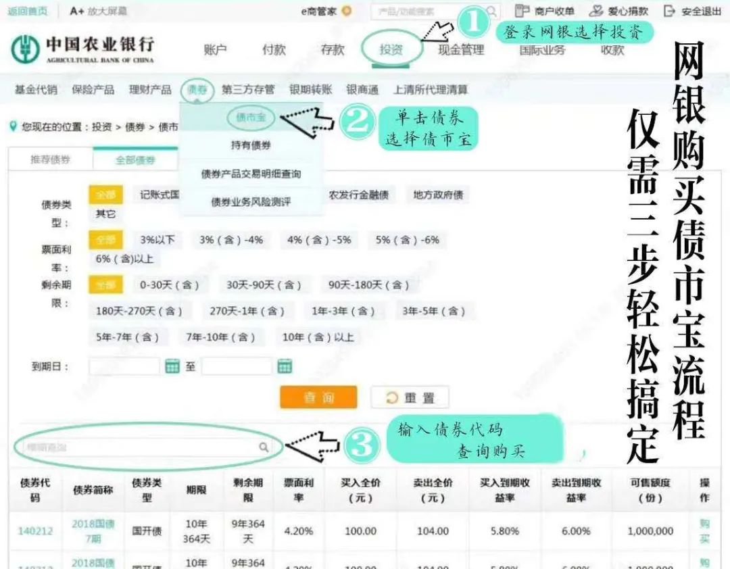This screenshot has width=730, height=569.
Task: Open the 保险产品 submenu
Action: 93,89
